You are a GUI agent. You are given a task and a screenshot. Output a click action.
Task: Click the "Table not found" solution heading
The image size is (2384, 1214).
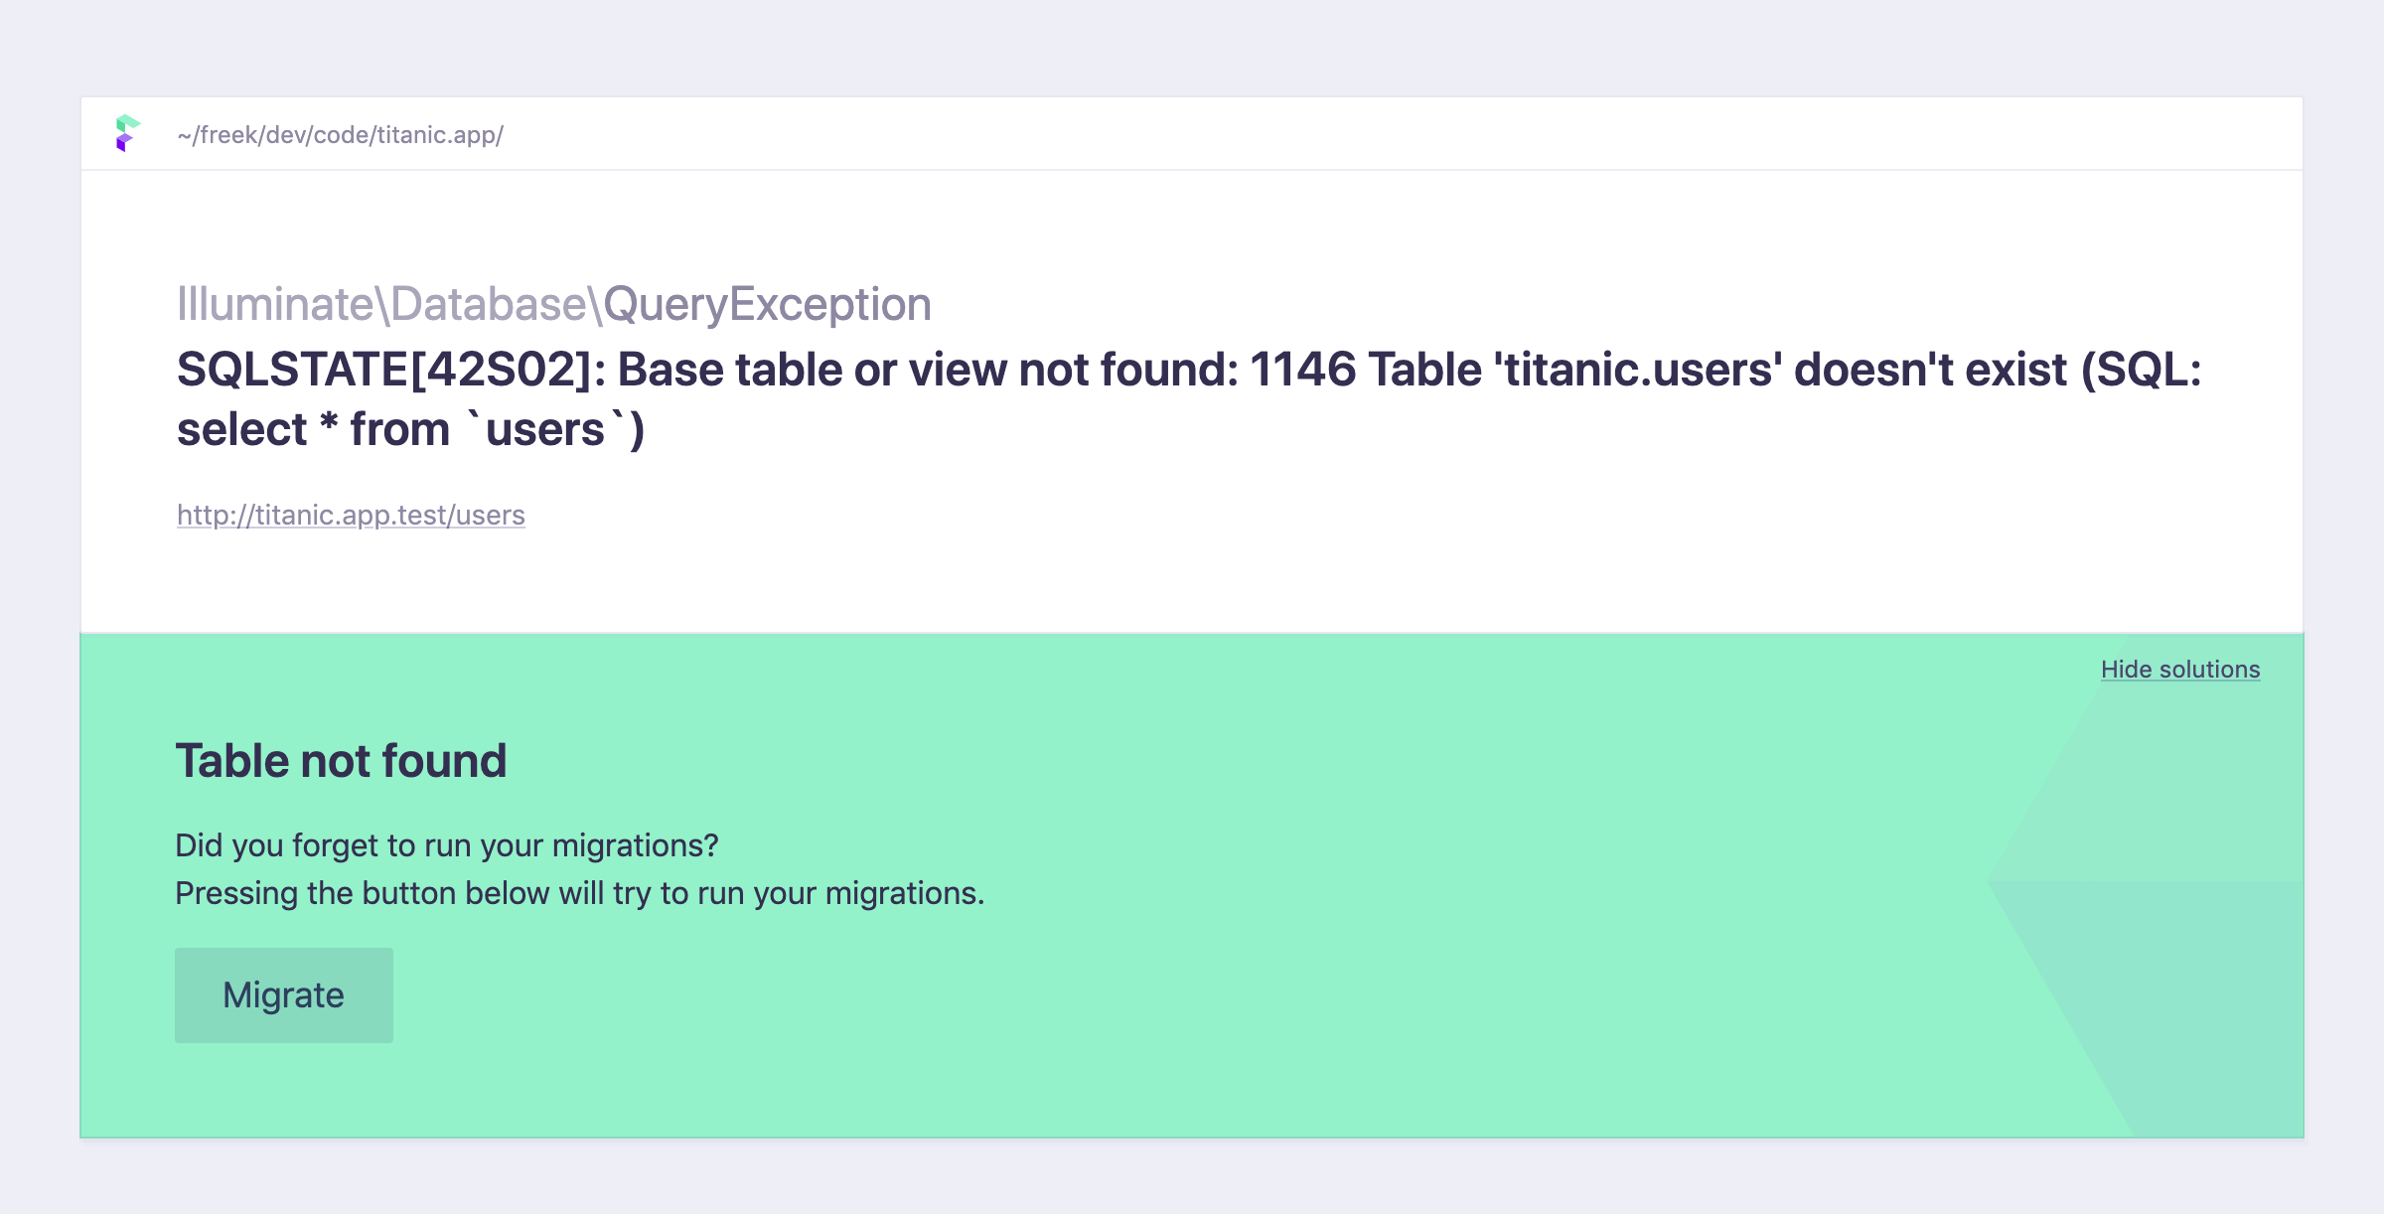[x=341, y=761]
